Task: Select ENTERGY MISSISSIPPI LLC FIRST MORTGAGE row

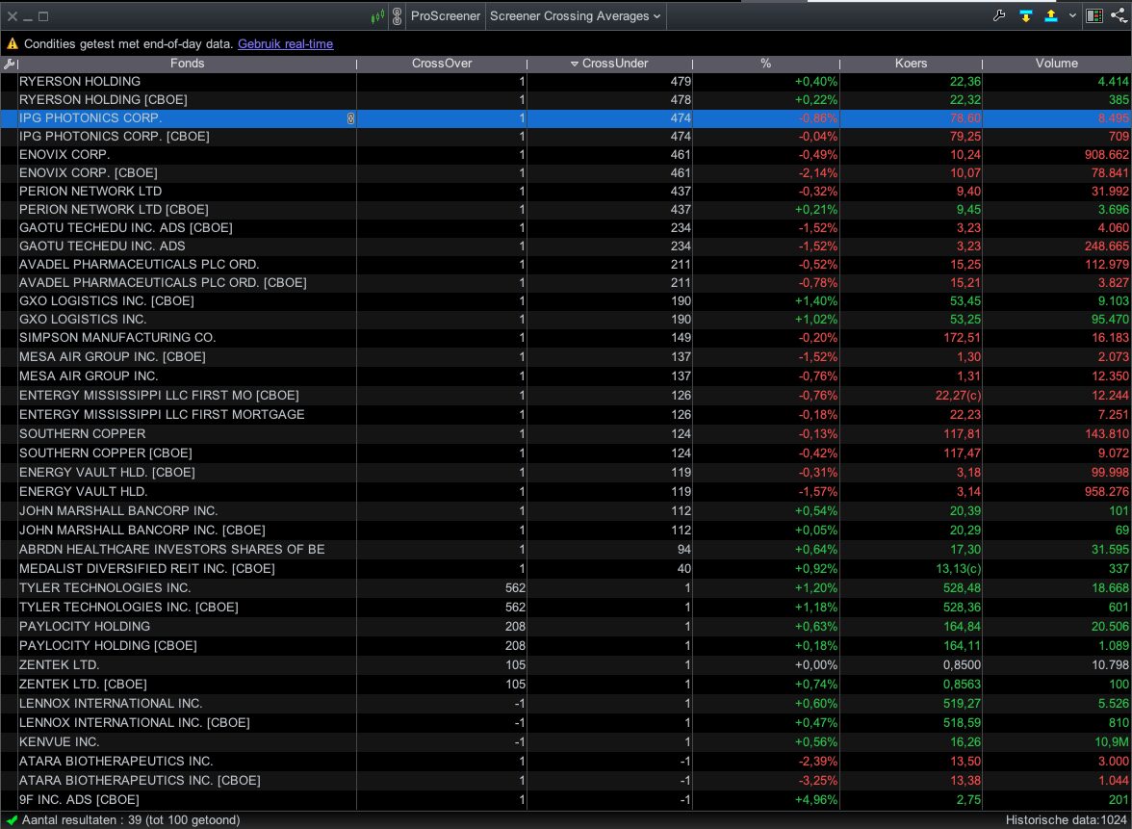Action: [x=566, y=414]
